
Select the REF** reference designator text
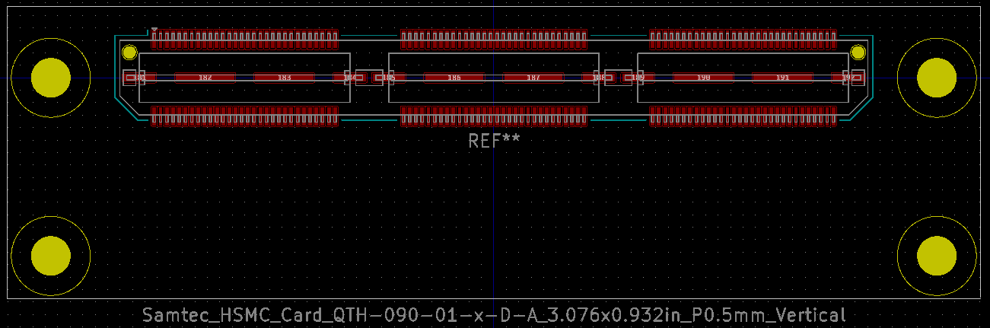(x=494, y=141)
